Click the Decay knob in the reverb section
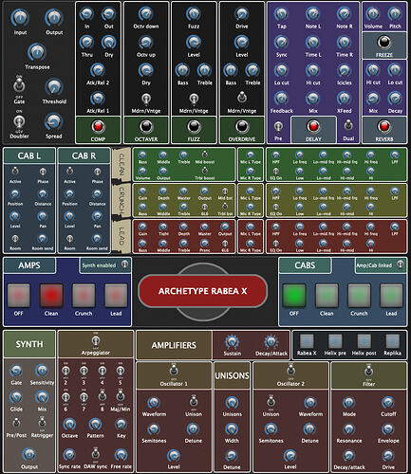Viewport: 411px width, 474px height. point(395,99)
